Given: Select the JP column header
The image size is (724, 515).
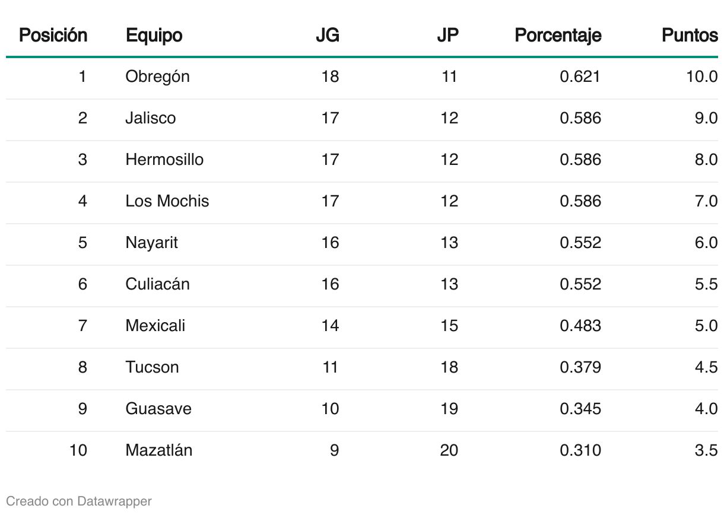Looking at the screenshot, I should (x=447, y=36).
